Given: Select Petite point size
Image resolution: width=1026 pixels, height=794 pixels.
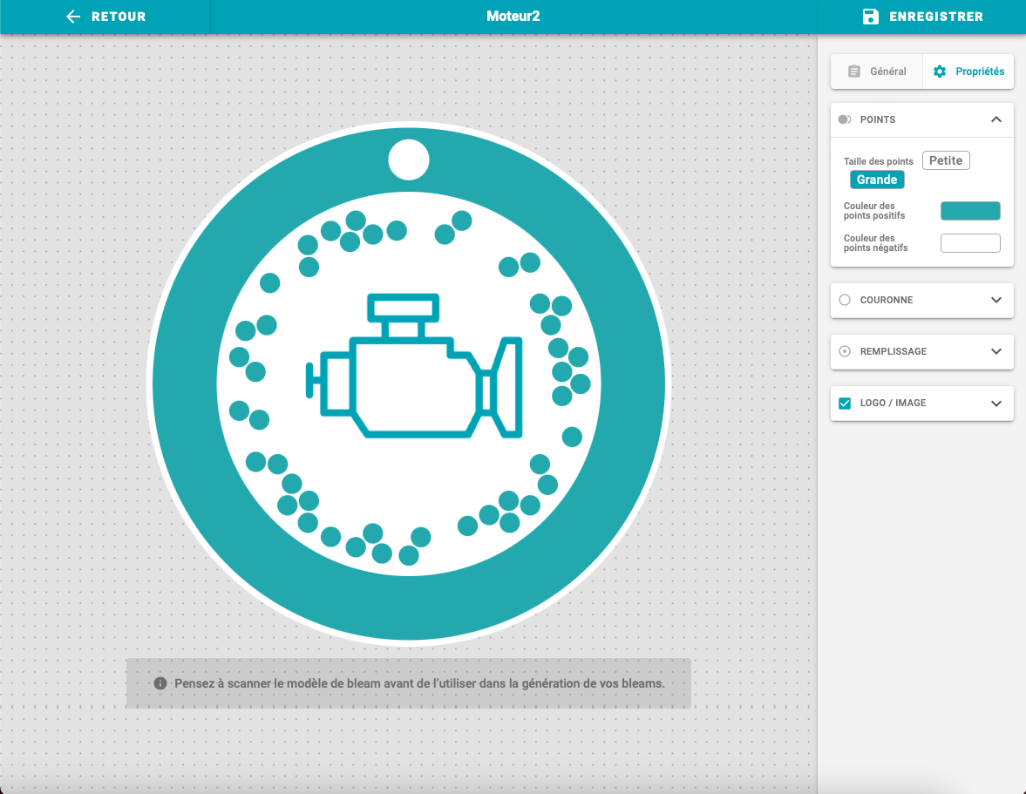Looking at the screenshot, I should (946, 160).
